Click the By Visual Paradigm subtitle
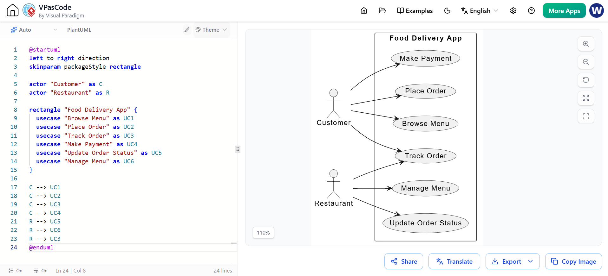 coord(61,16)
